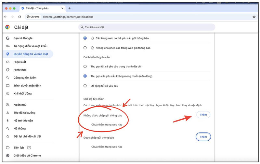Viewport: 260px width, 164px height.
Task: Go back using the browser back arrow
Action: pyautogui.click(x=6, y=17)
